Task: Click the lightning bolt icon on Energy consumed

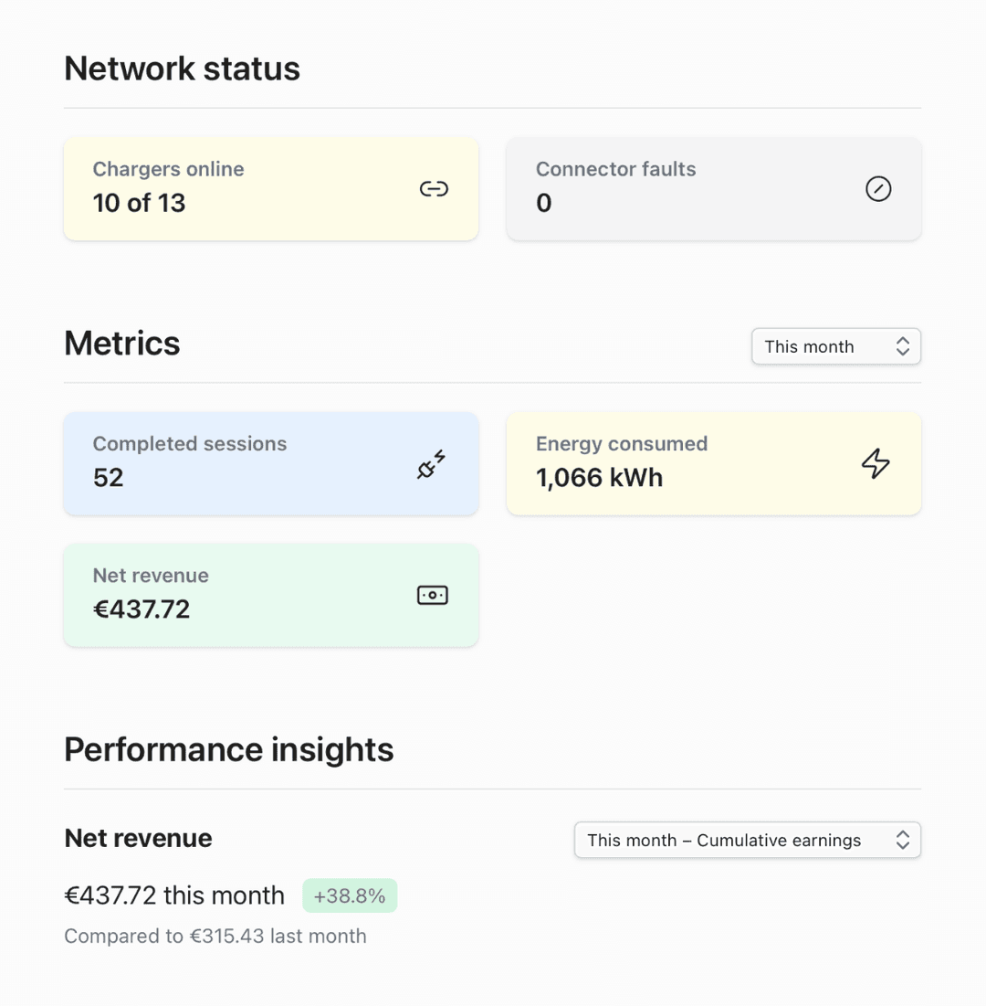Action: click(876, 463)
